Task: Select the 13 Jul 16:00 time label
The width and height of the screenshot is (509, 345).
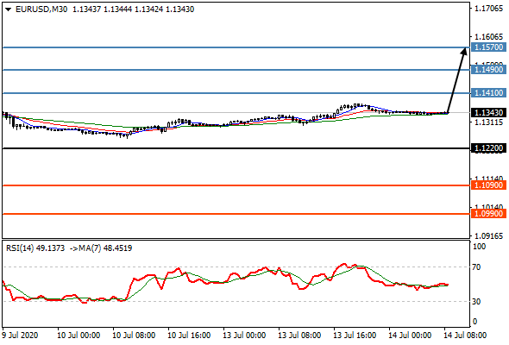Action: [x=355, y=336]
